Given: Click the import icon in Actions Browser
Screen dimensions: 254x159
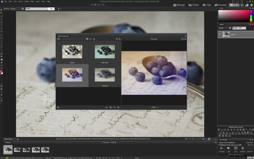Looking at the screenshot, I should click(x=114, y=108).
